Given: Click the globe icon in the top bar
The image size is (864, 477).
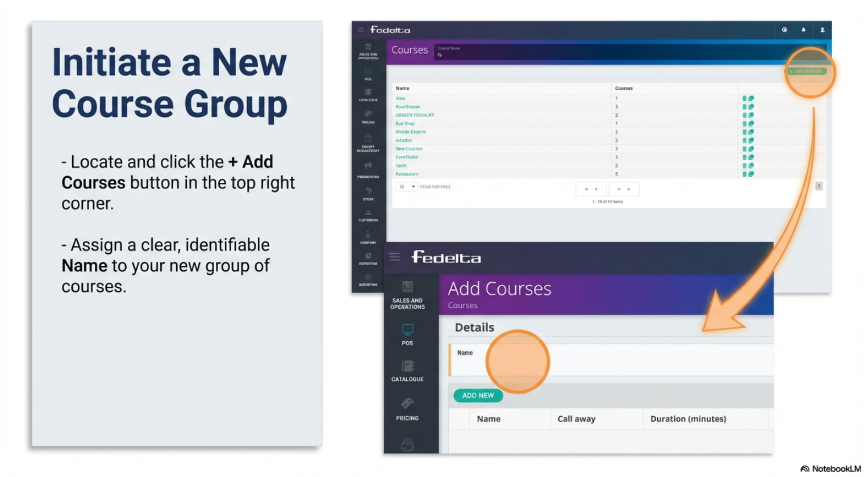Looking at the screenshot, I should [784, 30].
